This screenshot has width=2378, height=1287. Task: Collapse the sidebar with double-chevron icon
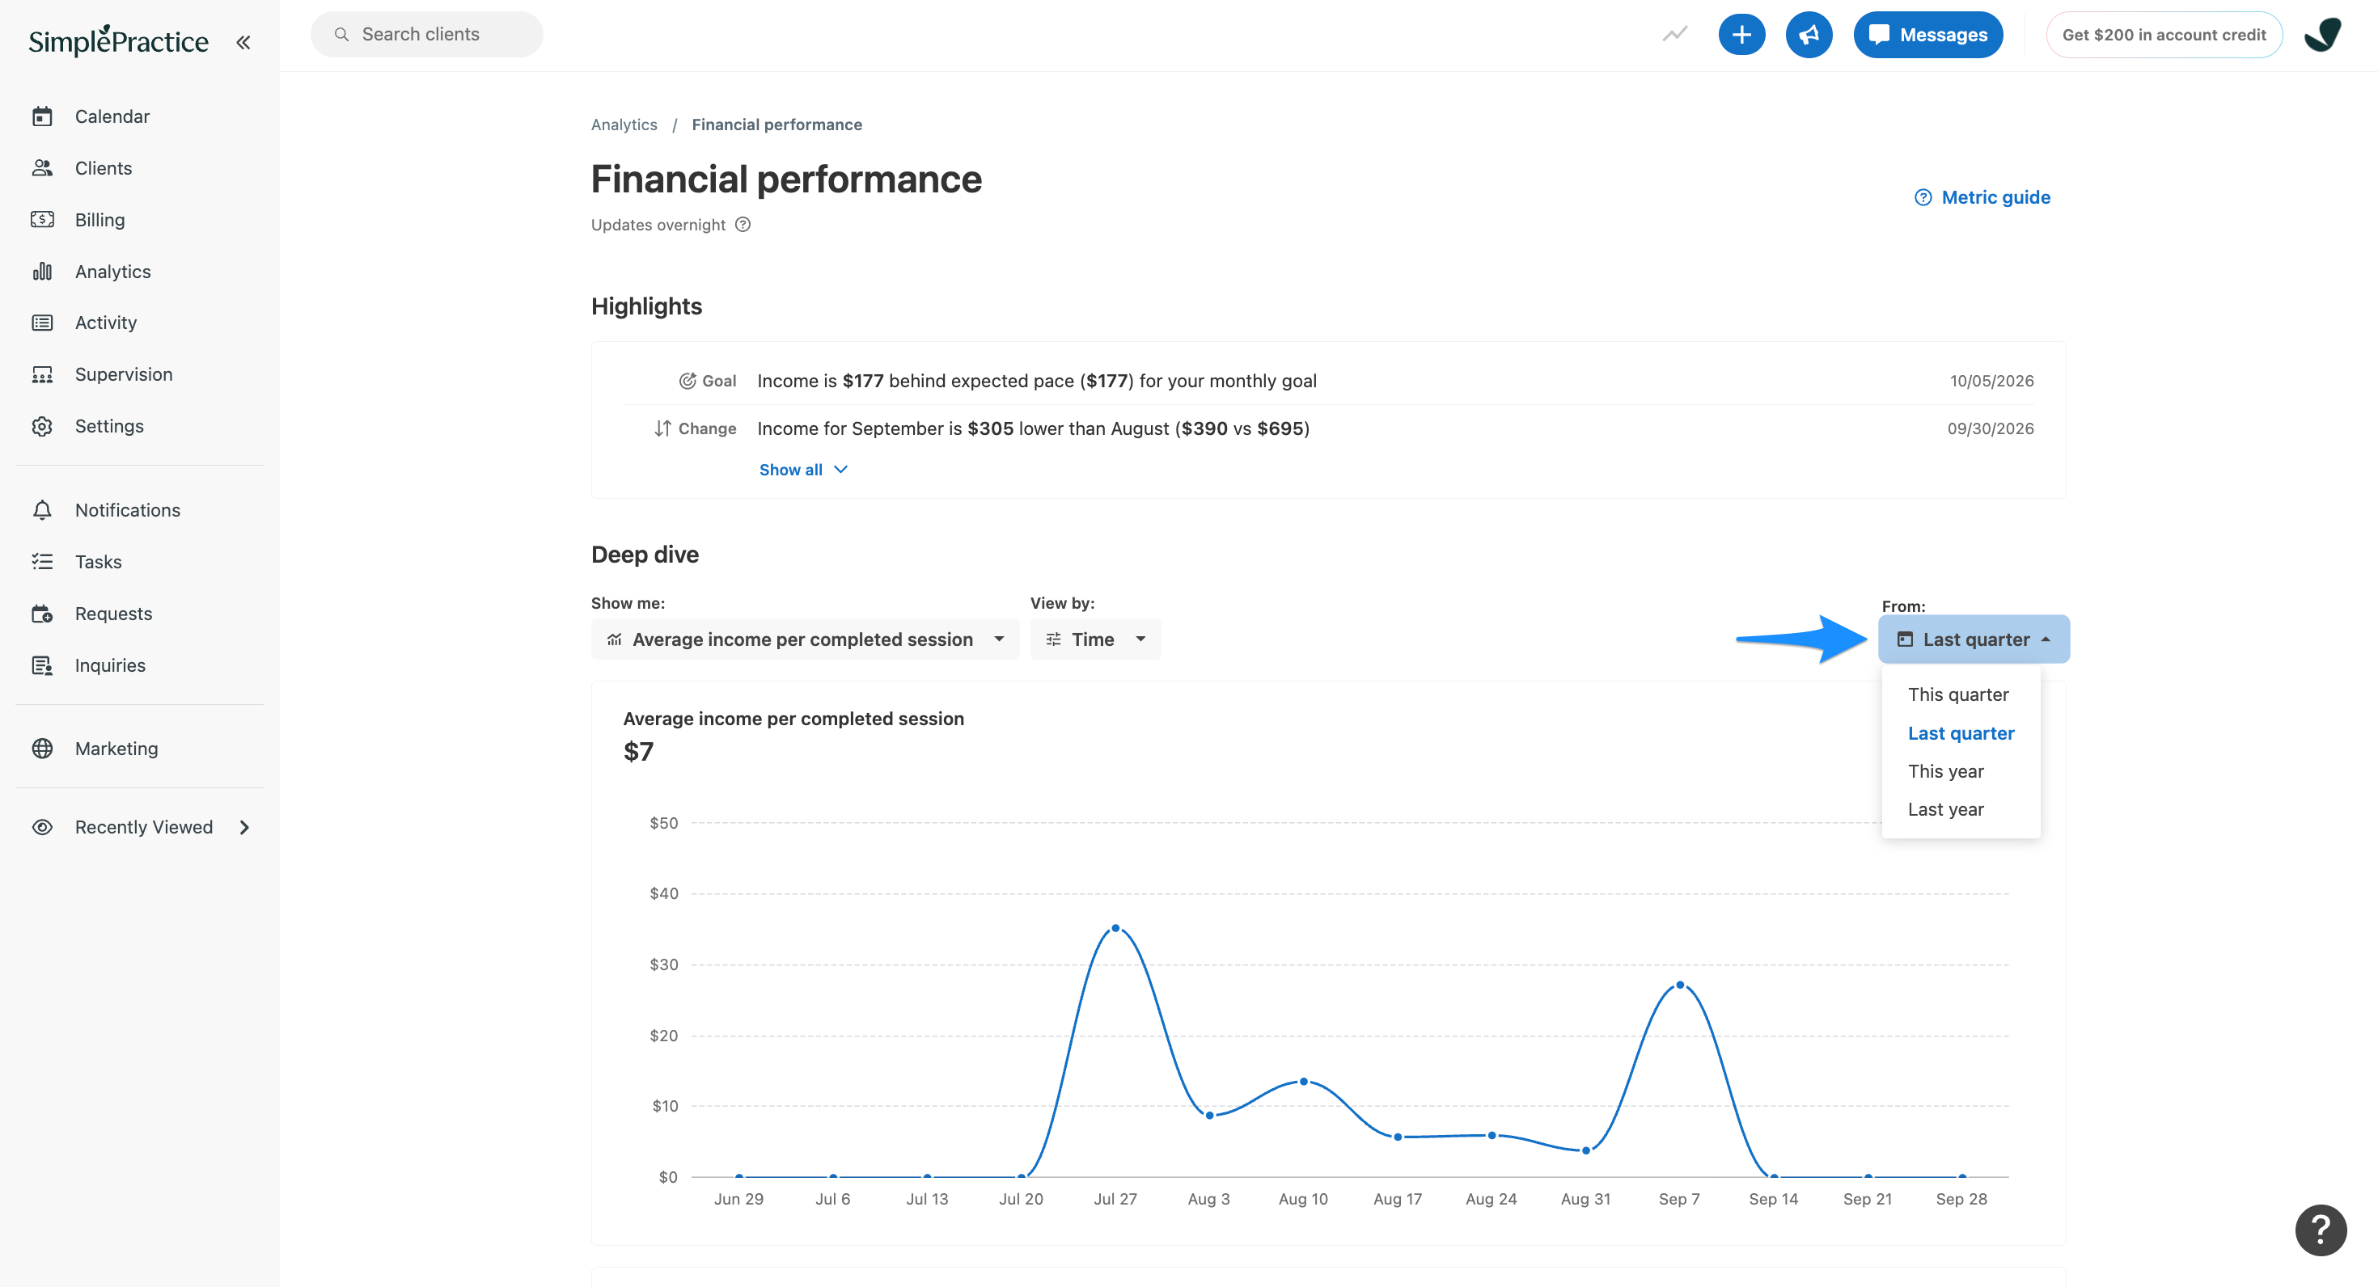[x=243, y=41]
